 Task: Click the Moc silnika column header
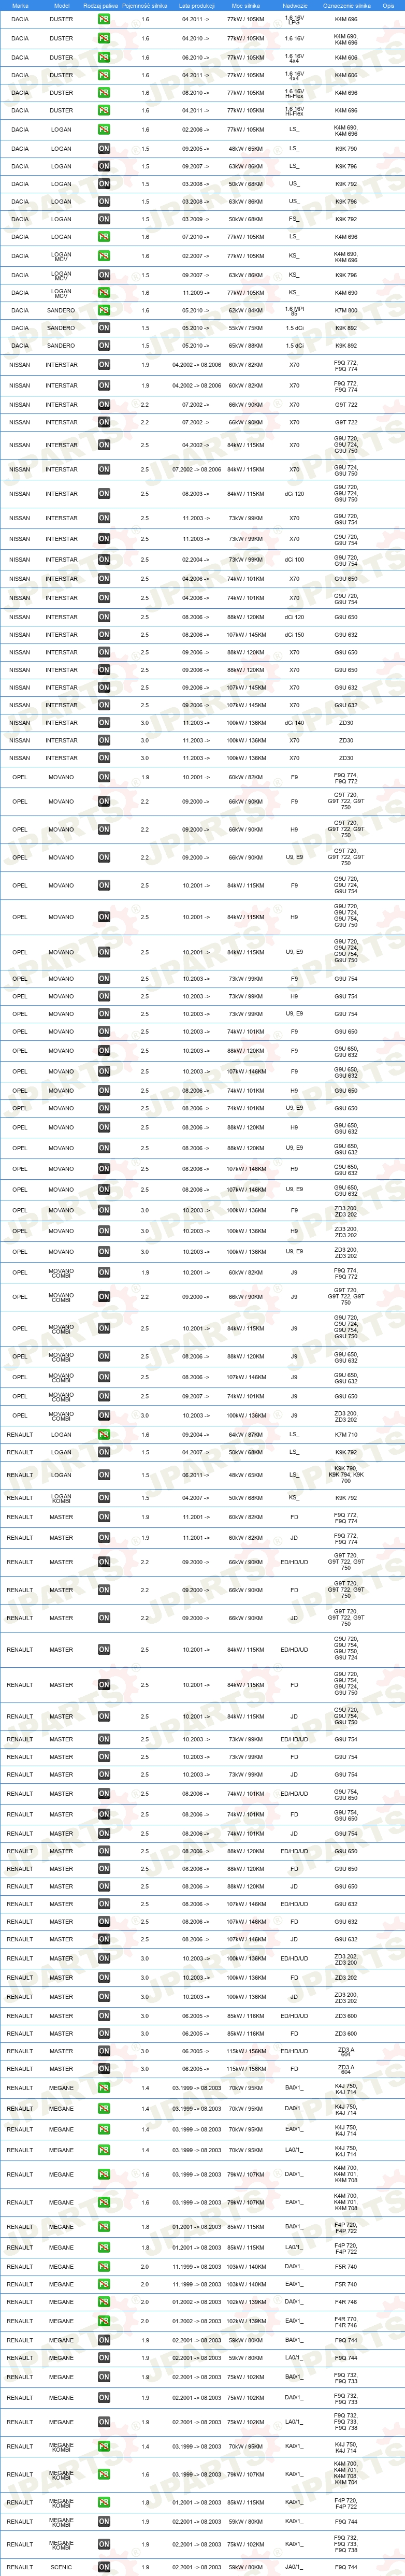coord(245,5)
